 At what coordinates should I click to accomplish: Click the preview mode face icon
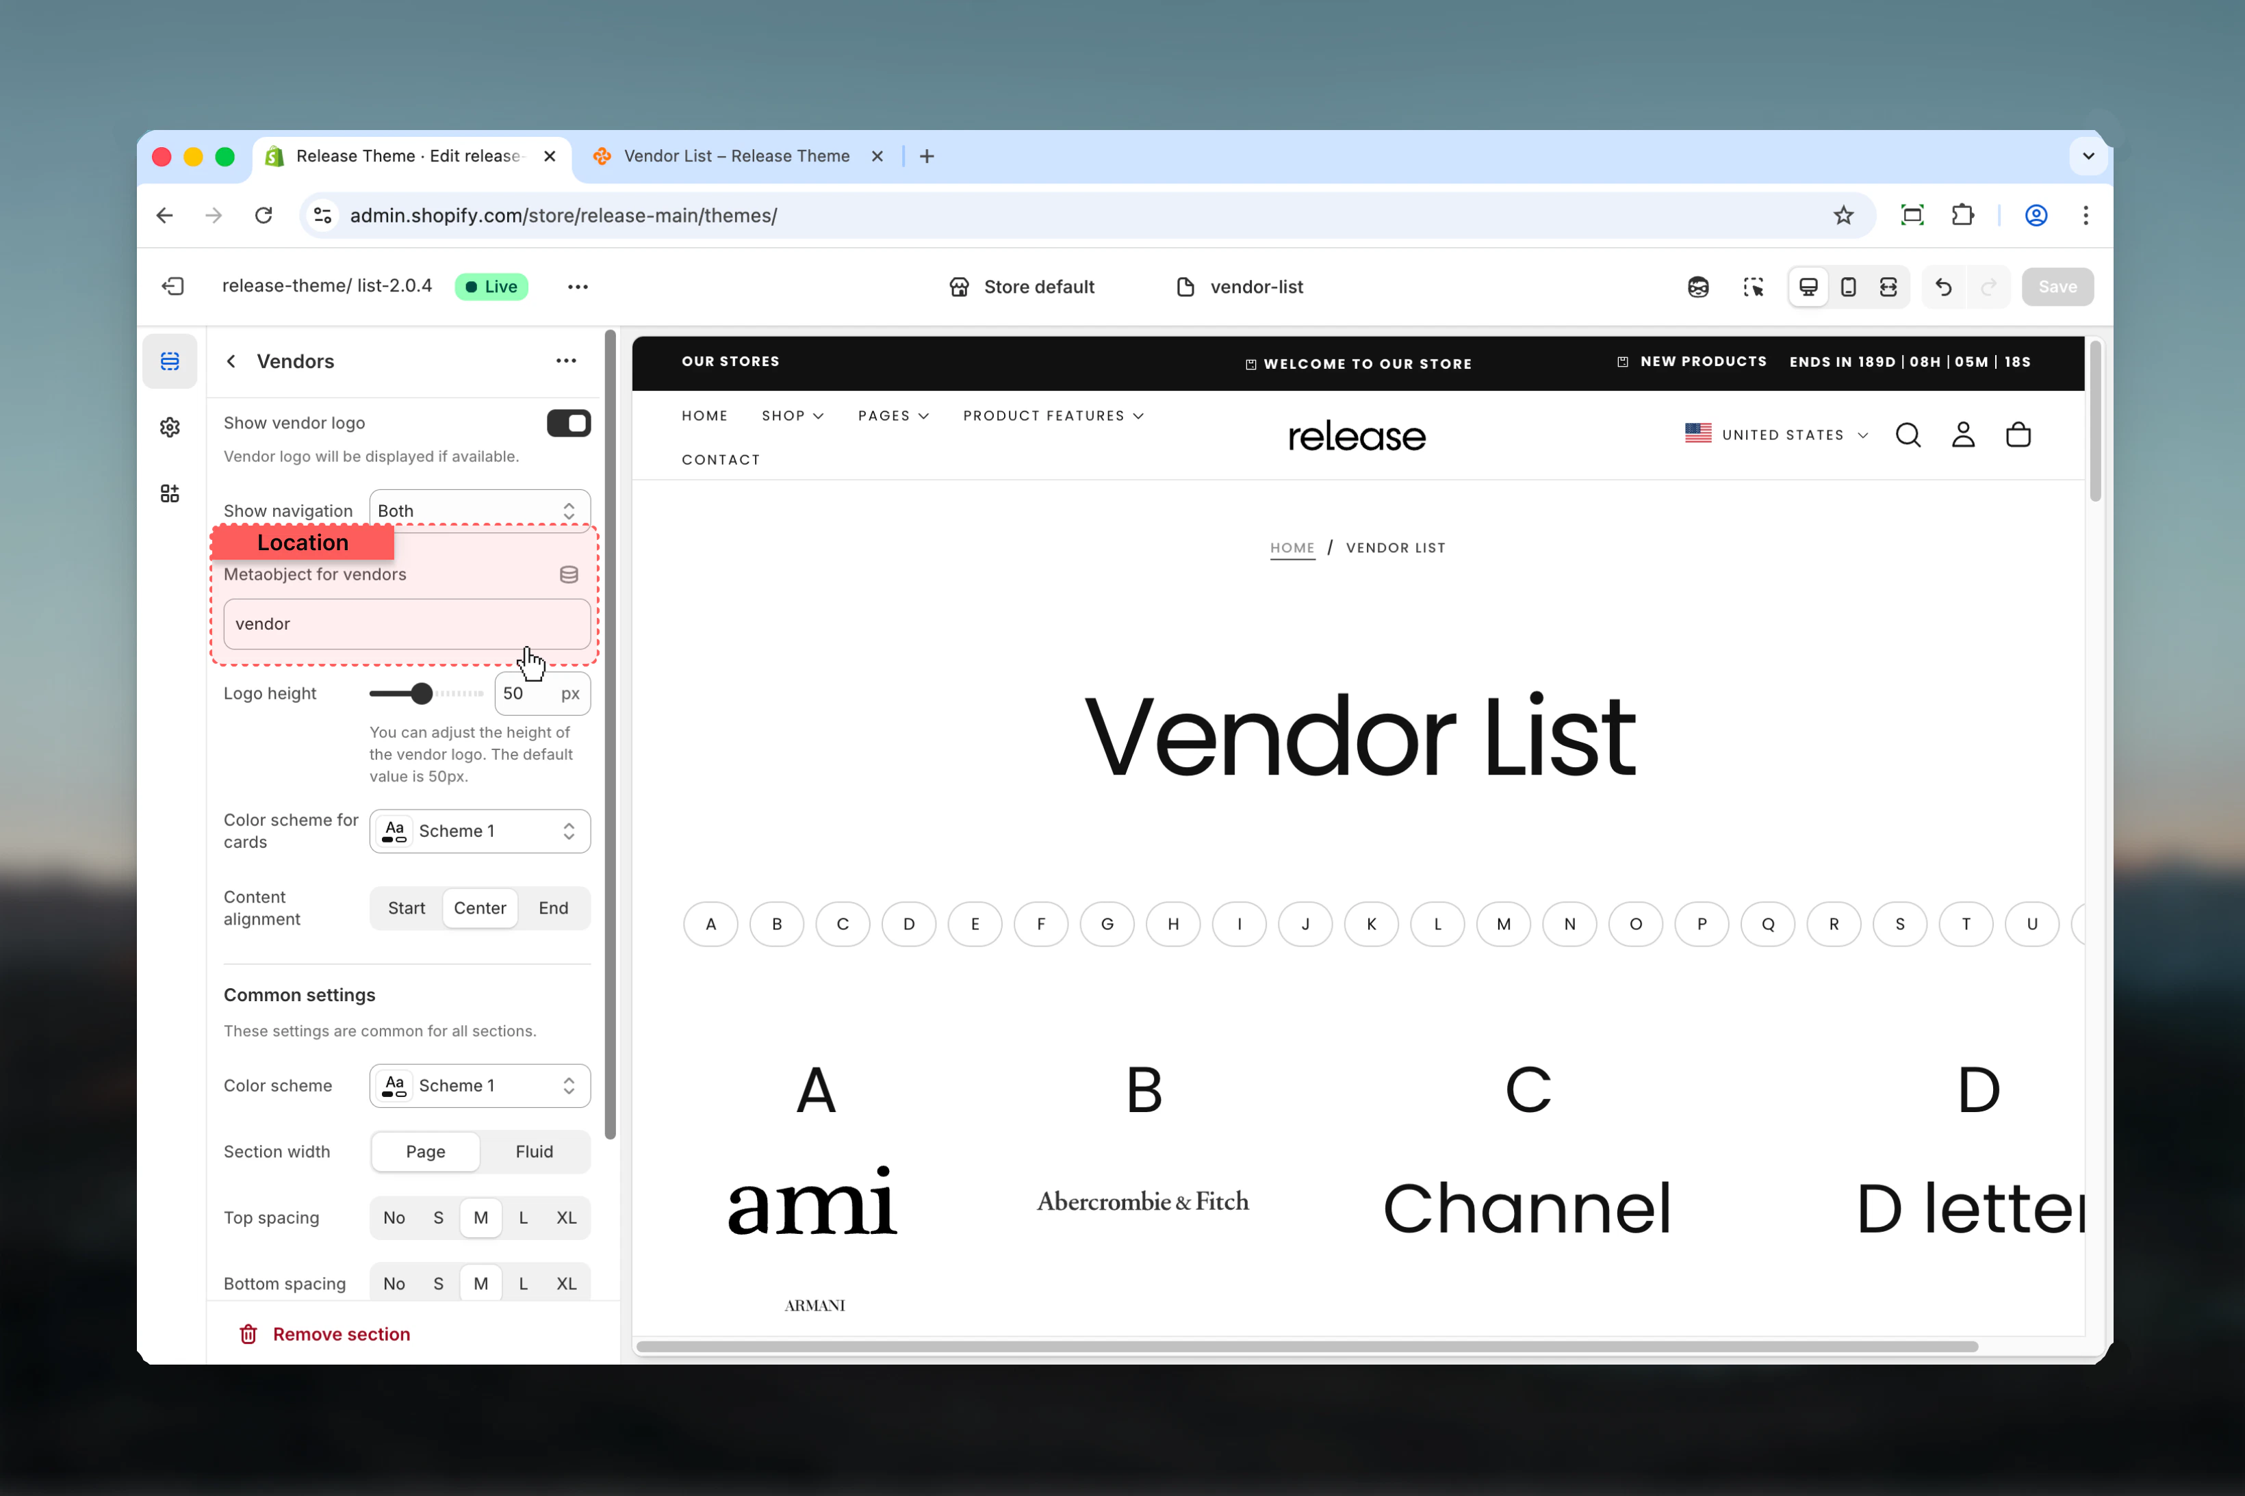pos(1697,287)
